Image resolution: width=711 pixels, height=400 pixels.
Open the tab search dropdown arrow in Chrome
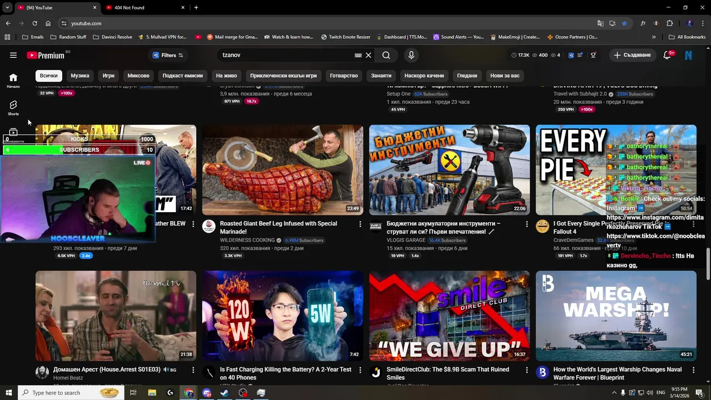pos(7,7)
